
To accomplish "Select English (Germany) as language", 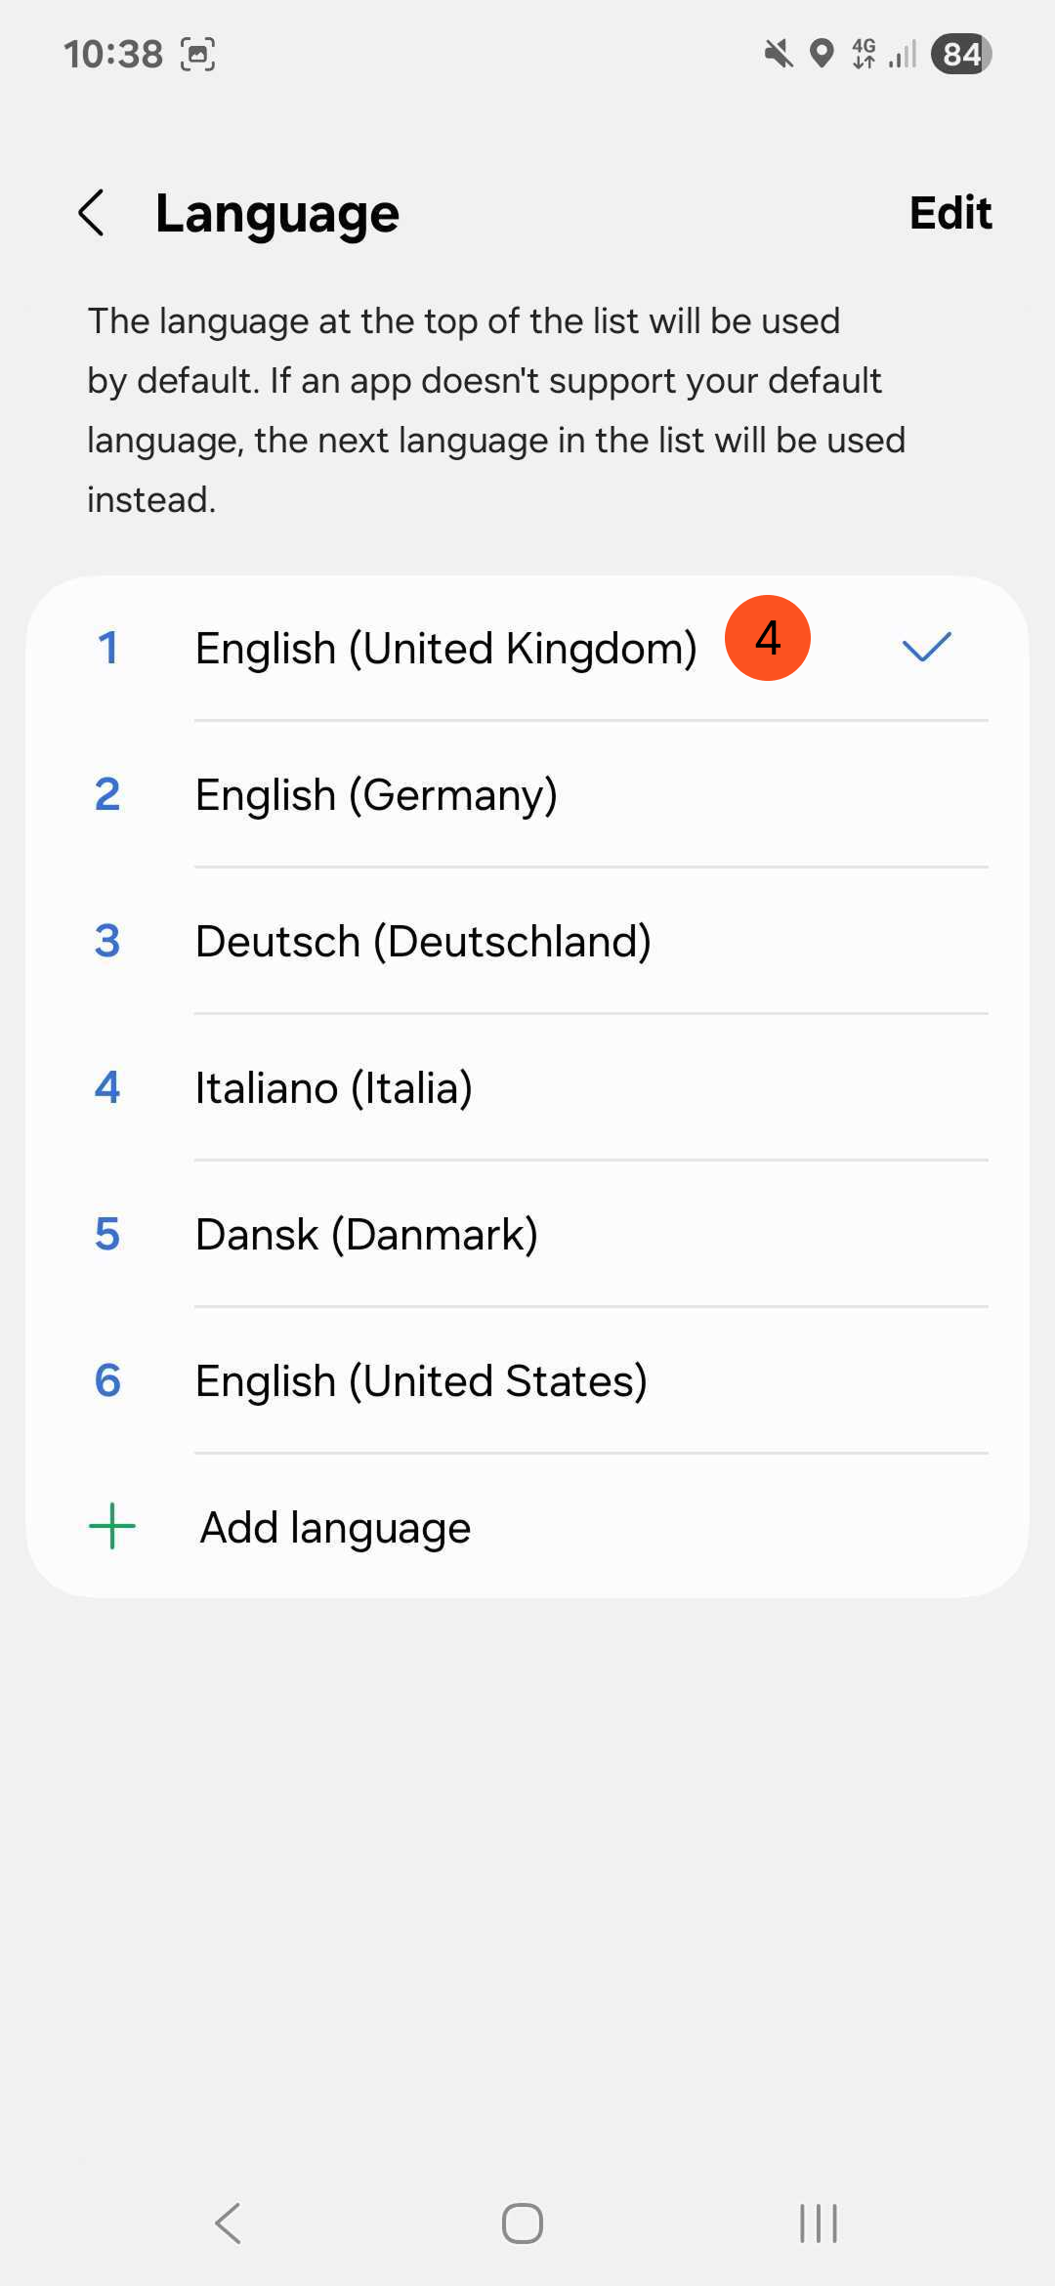I will coord(376,795).
